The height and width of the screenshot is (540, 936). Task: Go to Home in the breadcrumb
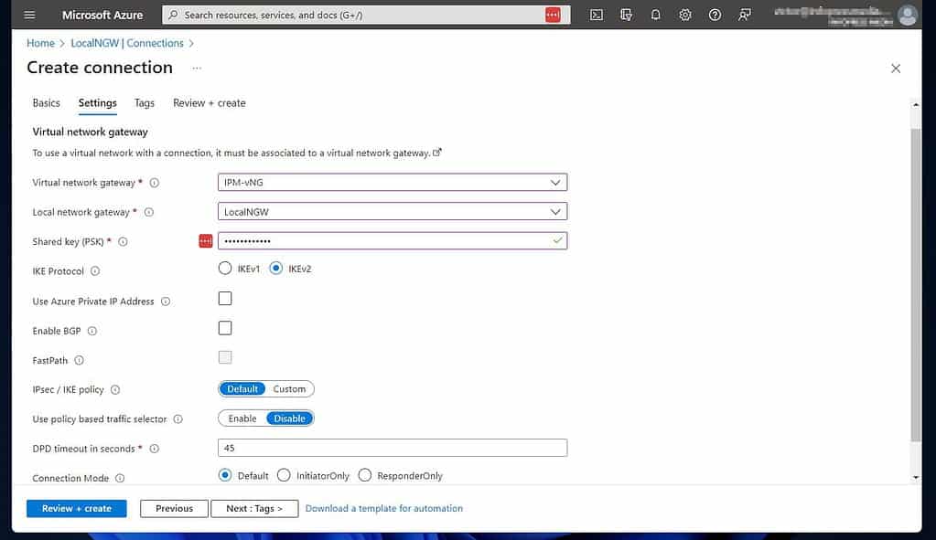[x=40, y=43]
